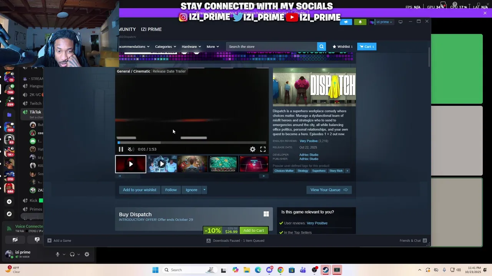
Task: Enter fullscreen for the trailer
Action: click(x=263, y=149)
